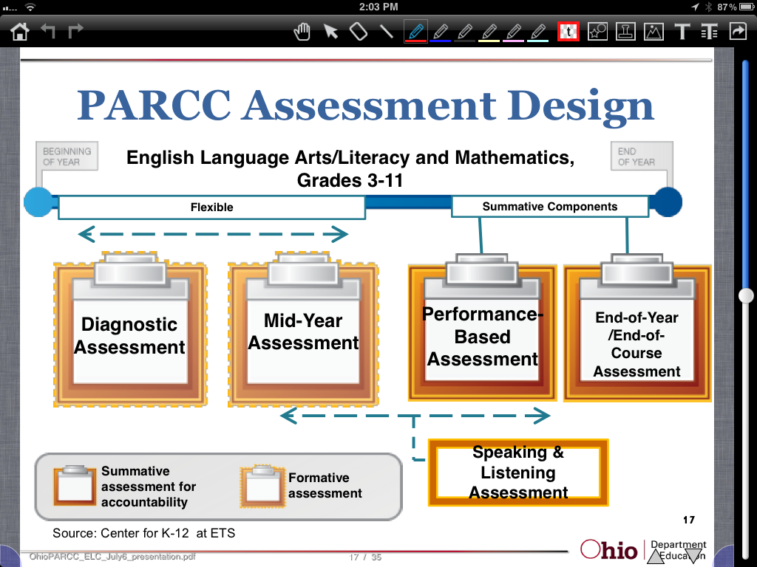Select the Hand pan tool
This screenshot has width=757, height=567.
[302, 32]
